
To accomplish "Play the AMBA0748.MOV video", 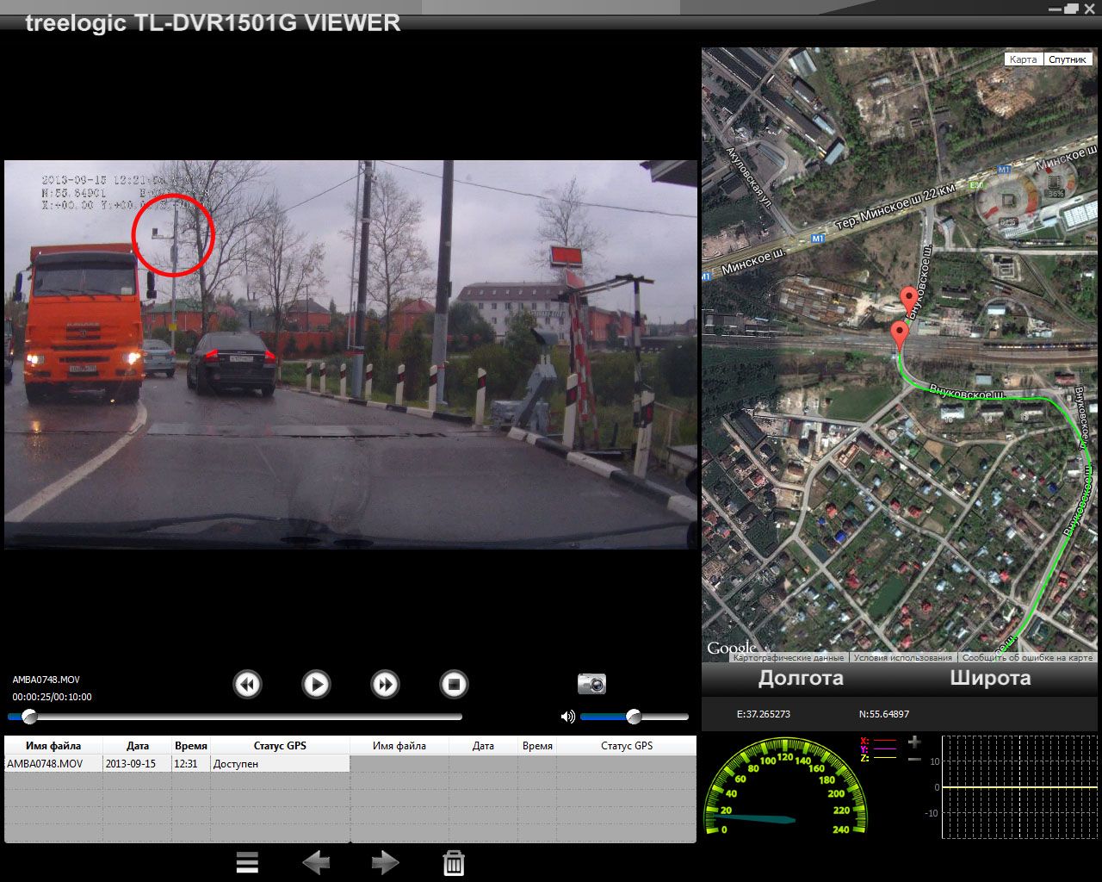I will pyautogui.click(x=316, y=685).
